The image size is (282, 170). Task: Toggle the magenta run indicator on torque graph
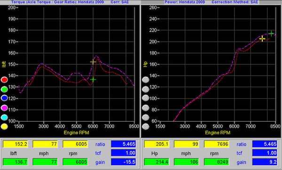[x=4, y=108]
